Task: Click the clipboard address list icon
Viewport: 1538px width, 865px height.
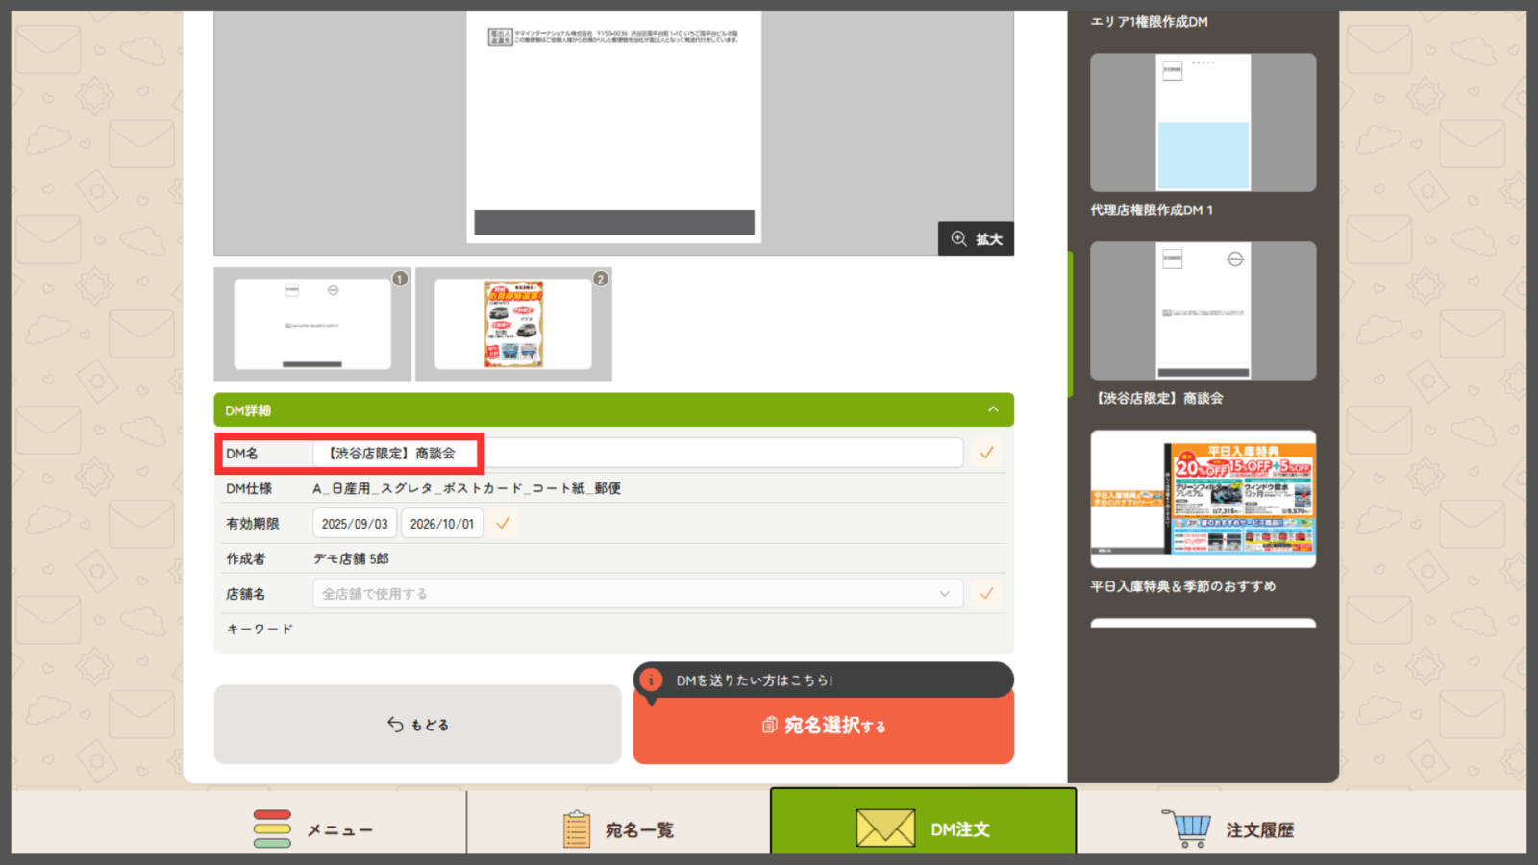Action: pos(576,828)
